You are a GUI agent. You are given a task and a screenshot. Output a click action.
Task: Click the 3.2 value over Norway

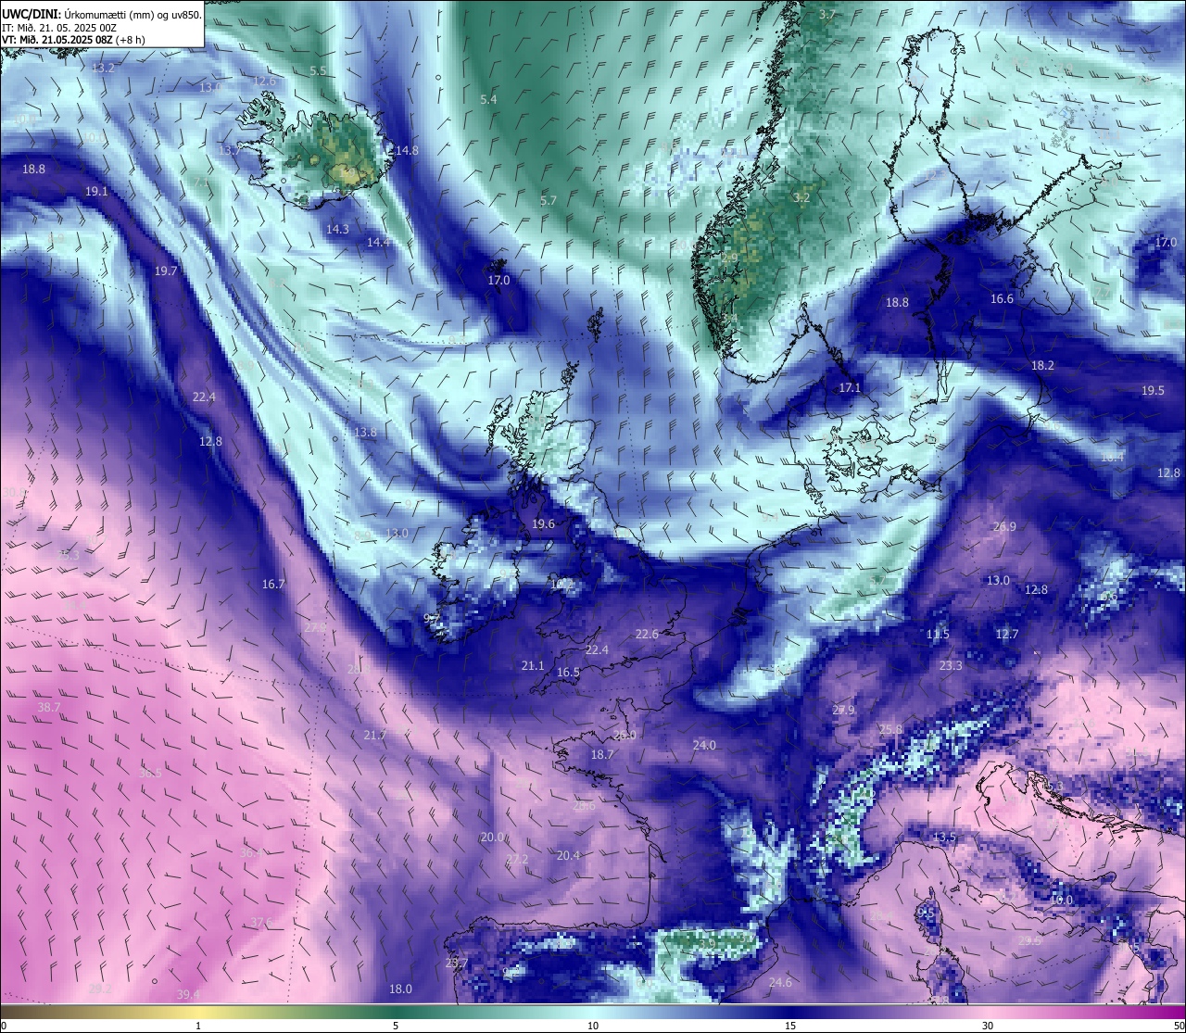(x=801, y=198)
